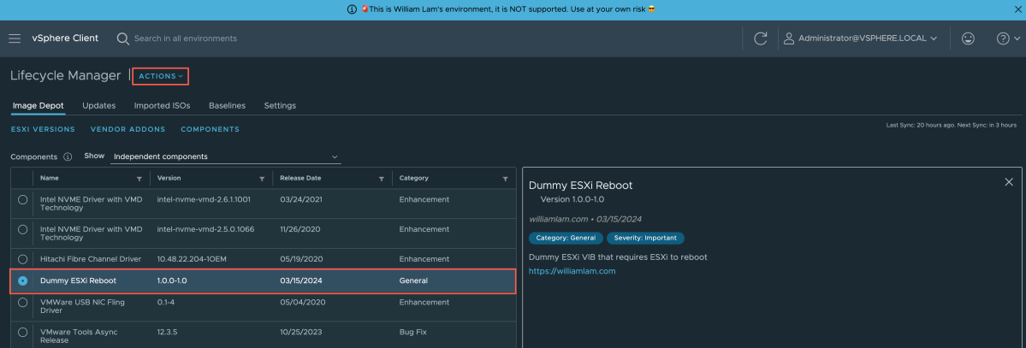1026x348 pixels.
Task: Filter the Version column
Action: [x=262, y=179]
